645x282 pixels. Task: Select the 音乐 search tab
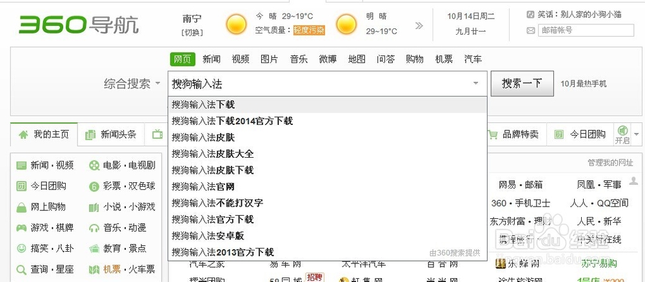[299, 59]
